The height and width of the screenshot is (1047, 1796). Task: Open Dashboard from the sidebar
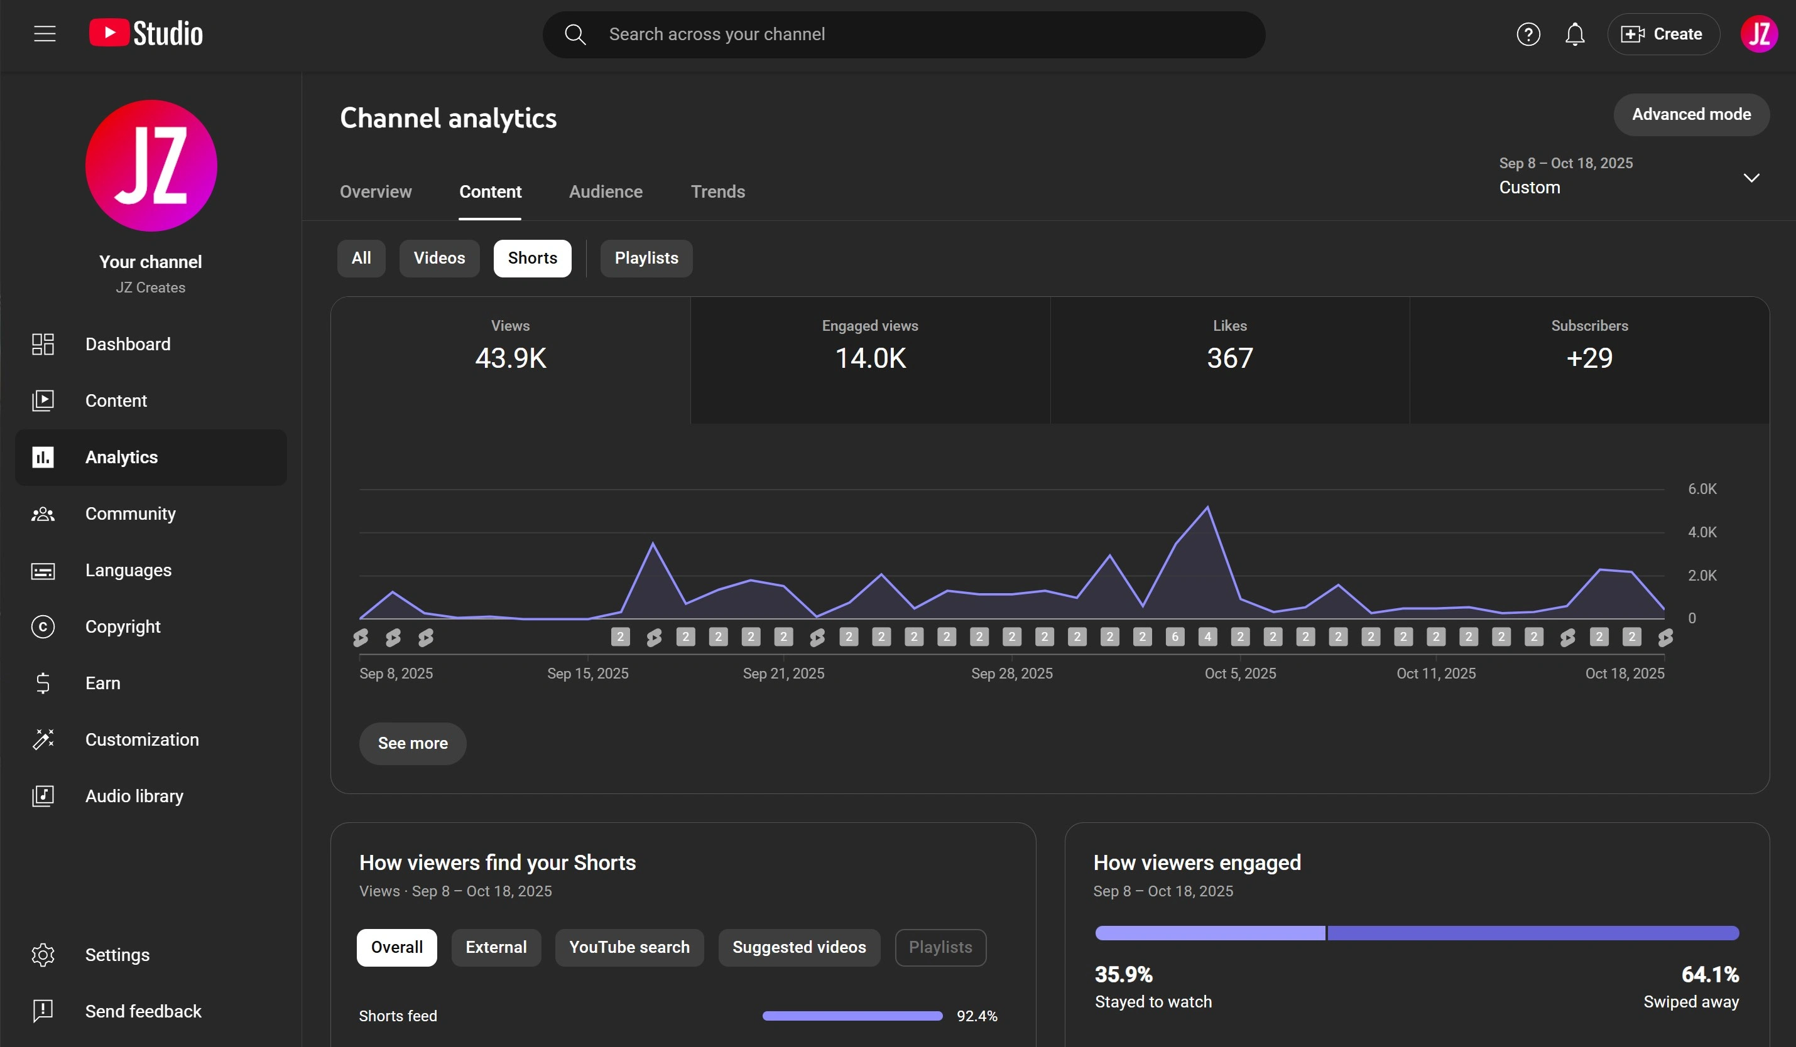[128, 344]
